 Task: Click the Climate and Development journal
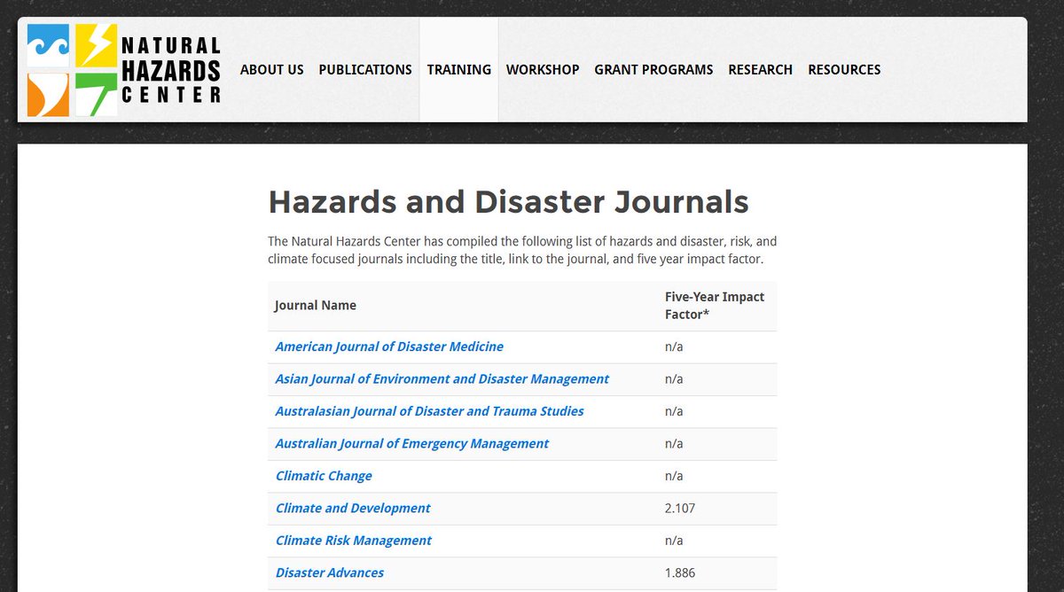pos(351,508)
